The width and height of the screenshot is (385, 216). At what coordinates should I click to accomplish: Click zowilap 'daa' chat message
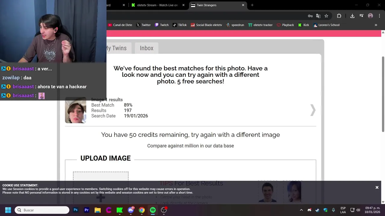tap(17, 78)
